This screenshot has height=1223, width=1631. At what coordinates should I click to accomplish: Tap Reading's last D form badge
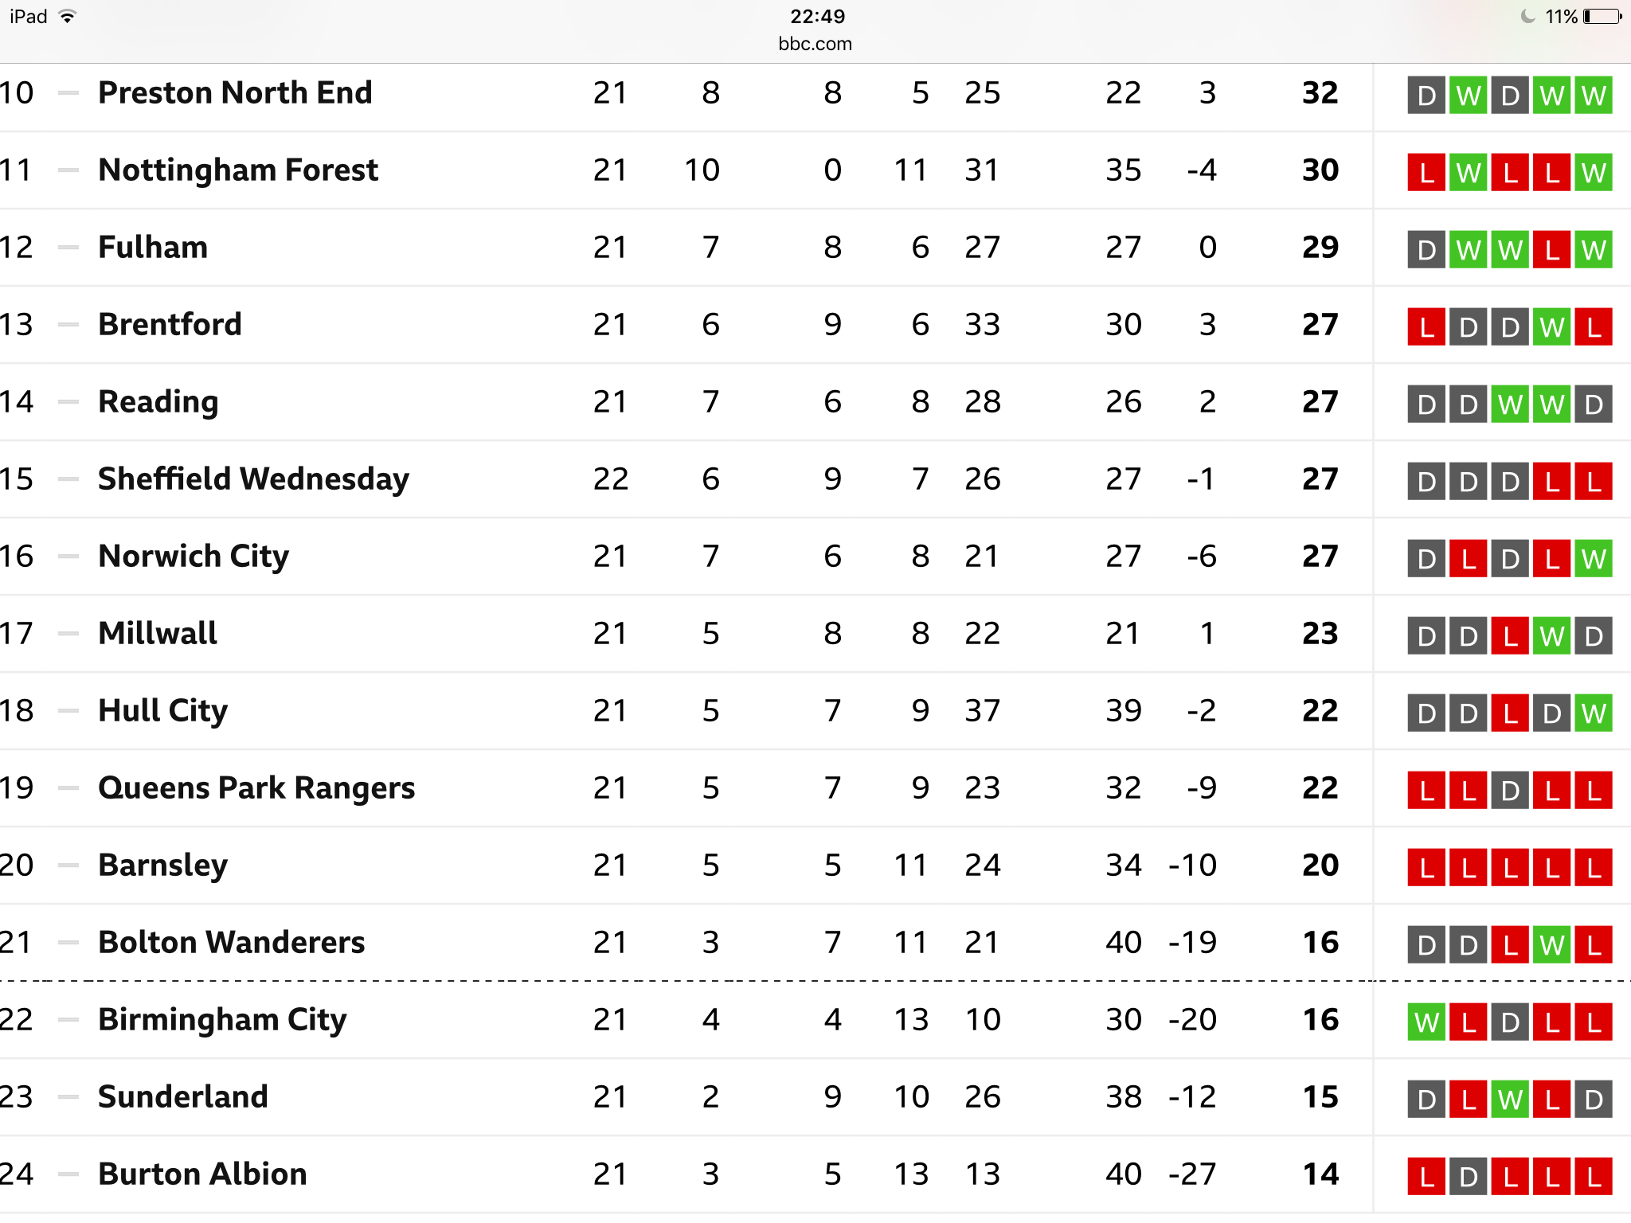click(1593, 404)
